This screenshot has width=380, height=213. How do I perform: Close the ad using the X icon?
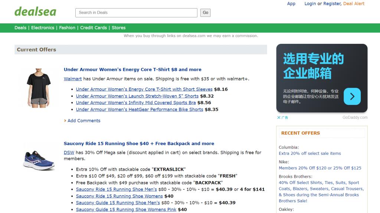pyautogui.click(x=279, y=118)
